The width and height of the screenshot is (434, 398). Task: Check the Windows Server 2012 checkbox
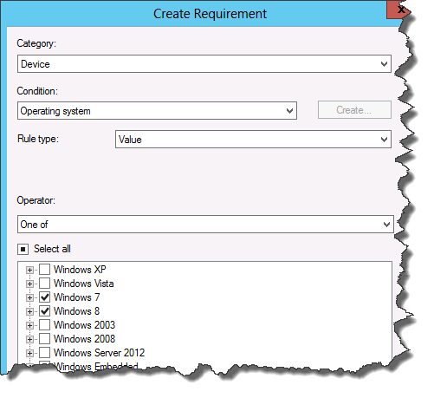(x=44, y=353)
